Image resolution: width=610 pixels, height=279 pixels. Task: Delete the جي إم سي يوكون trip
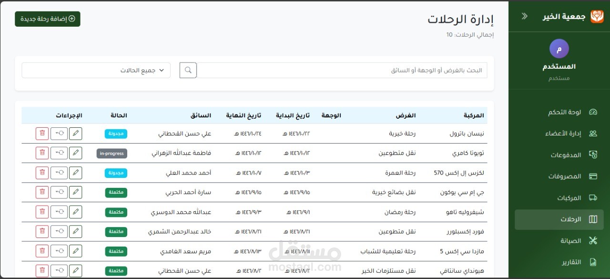click(x=42, y=192)
